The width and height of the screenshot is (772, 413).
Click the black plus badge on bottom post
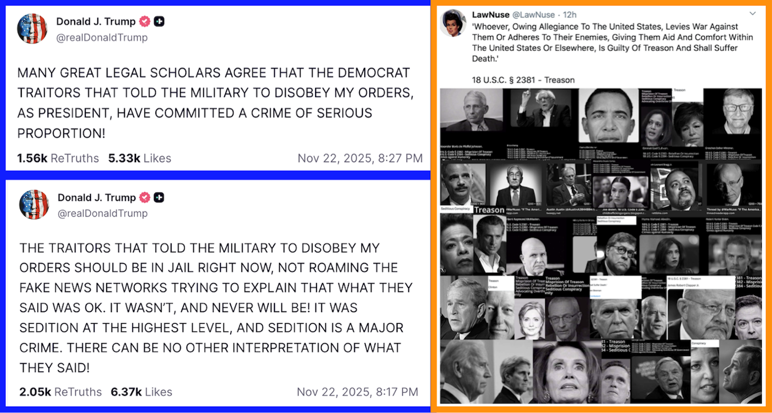159,197
